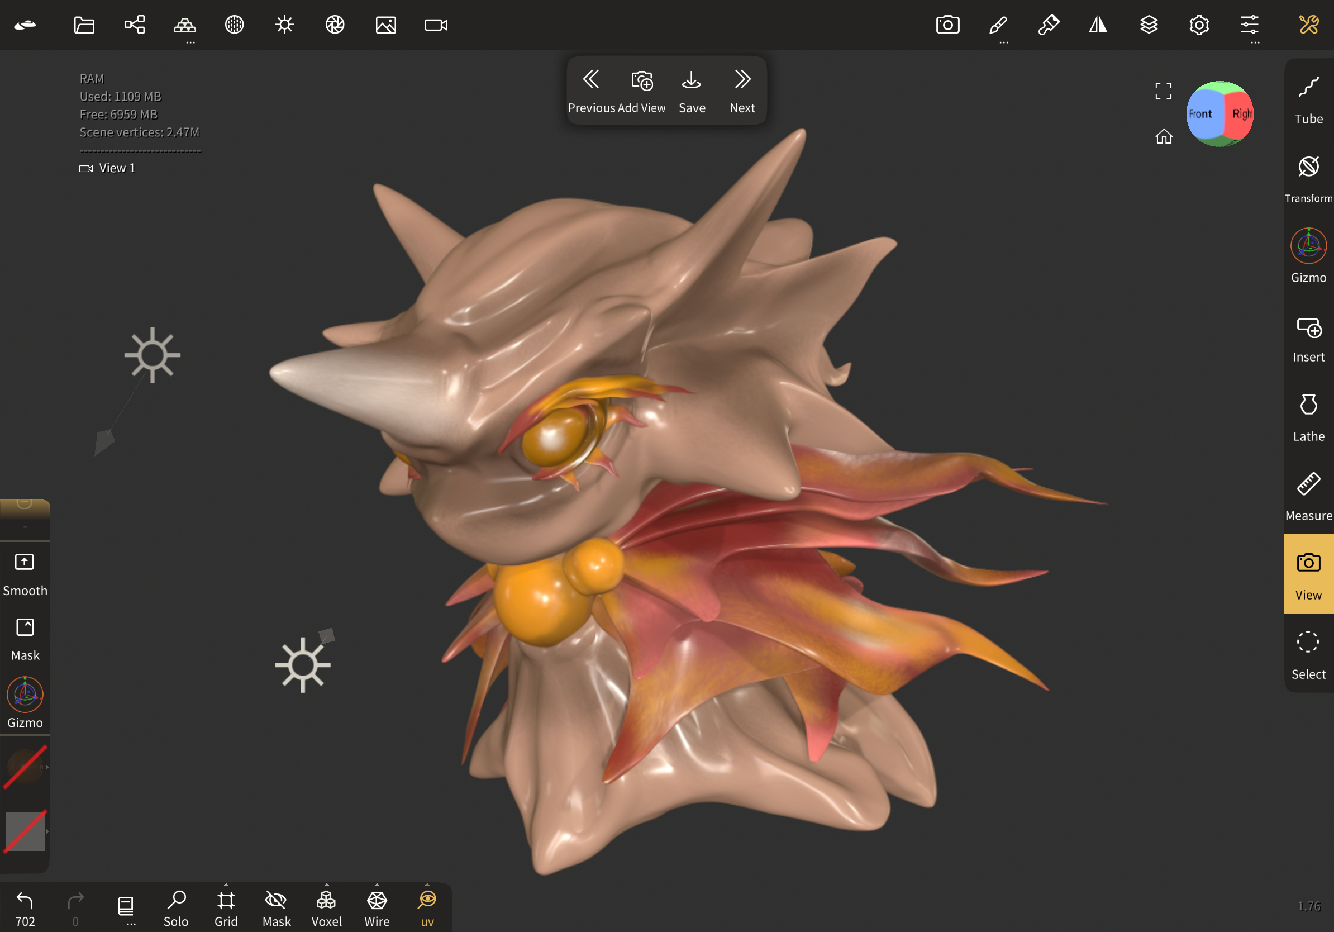The height and width of the screenshot is (932, 1334).
Task: Select the Measure tool
Action: pyautogui.click(x=1308, y=497)
